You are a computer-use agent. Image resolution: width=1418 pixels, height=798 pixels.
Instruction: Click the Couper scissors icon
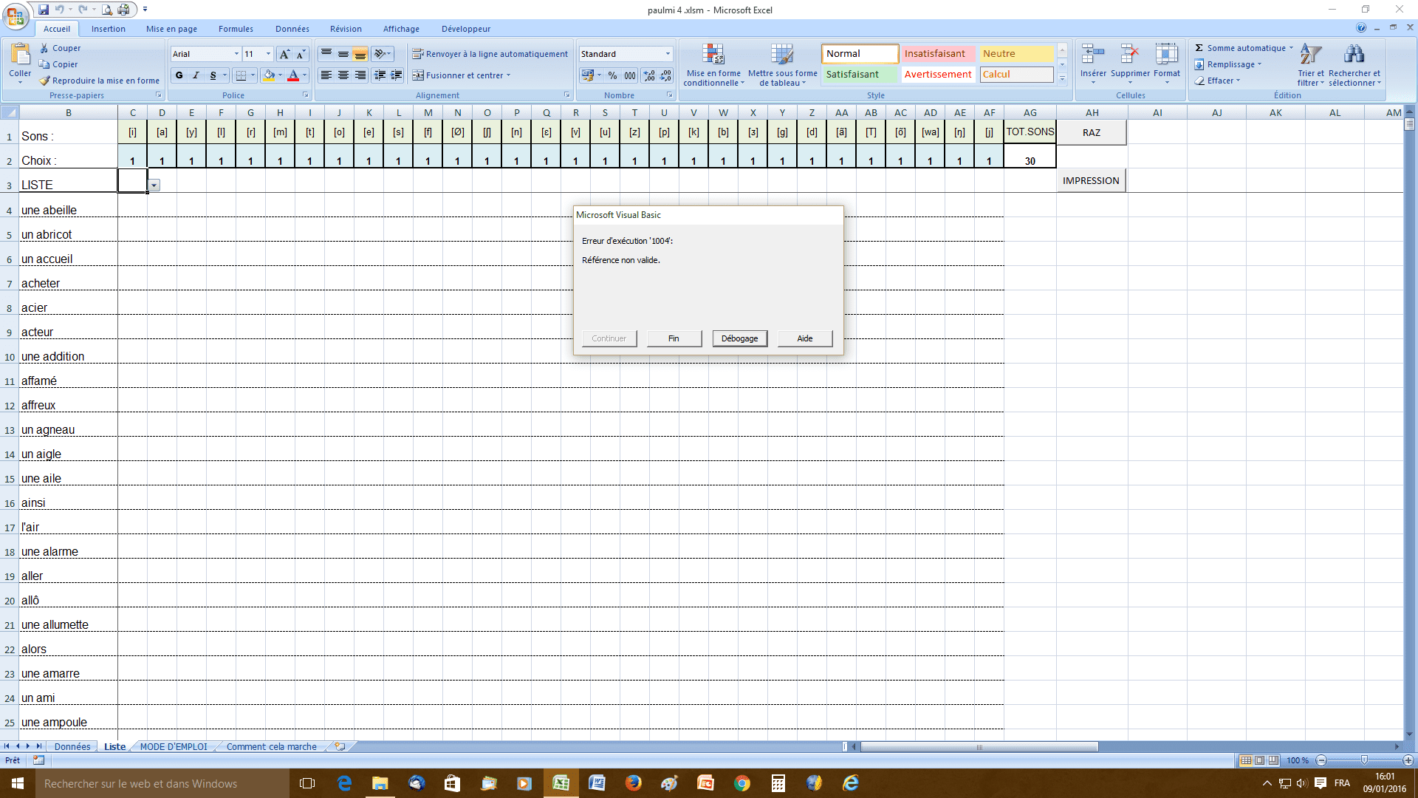(x=44, y=48)
